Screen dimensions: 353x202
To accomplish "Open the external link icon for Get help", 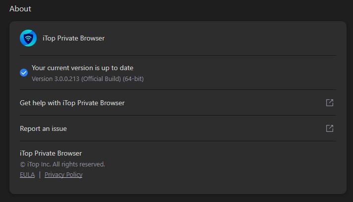I will click(330, 103).
